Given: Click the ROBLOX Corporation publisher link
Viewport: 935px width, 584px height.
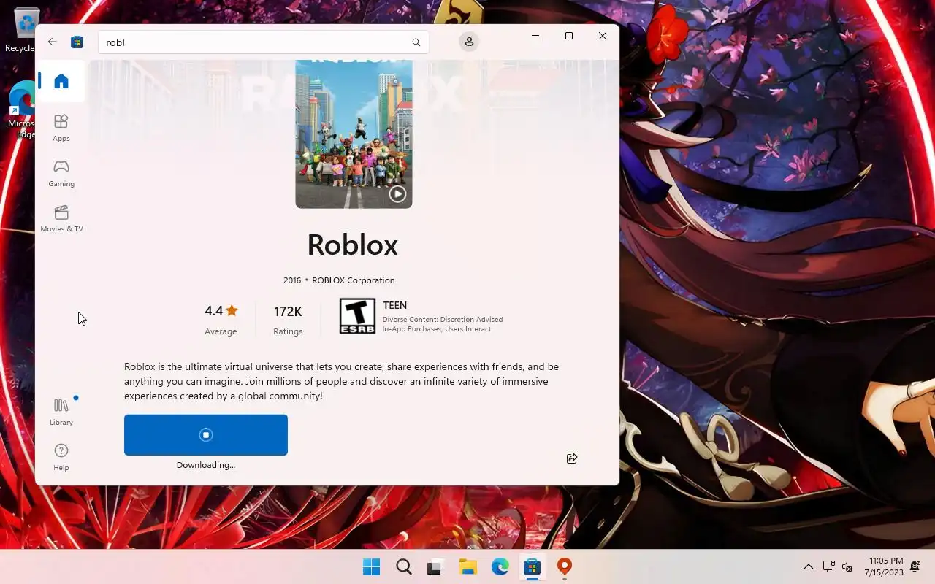Looking at the screenshot, I should [x=353, y=280].
